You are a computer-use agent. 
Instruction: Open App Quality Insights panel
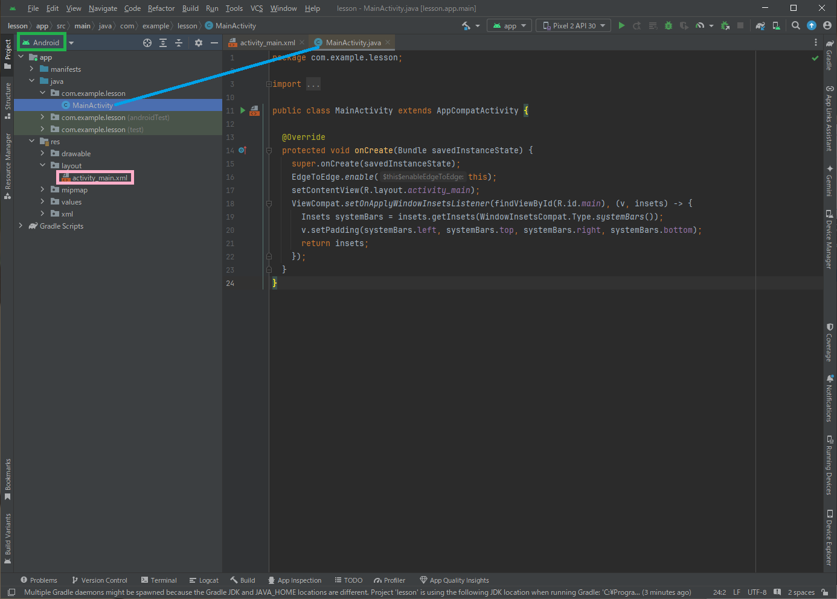(x=454, y=580)
